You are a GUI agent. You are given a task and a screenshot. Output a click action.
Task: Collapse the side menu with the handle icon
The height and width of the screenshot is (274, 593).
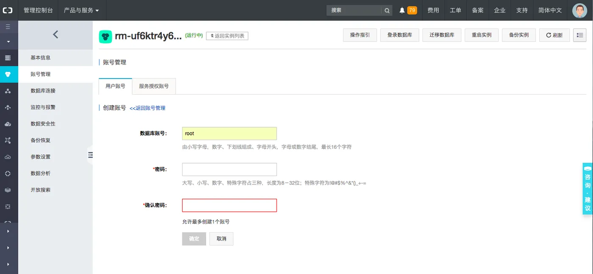coord(90,155)
